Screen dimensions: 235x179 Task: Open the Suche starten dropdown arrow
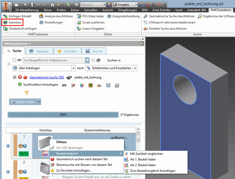39,102
